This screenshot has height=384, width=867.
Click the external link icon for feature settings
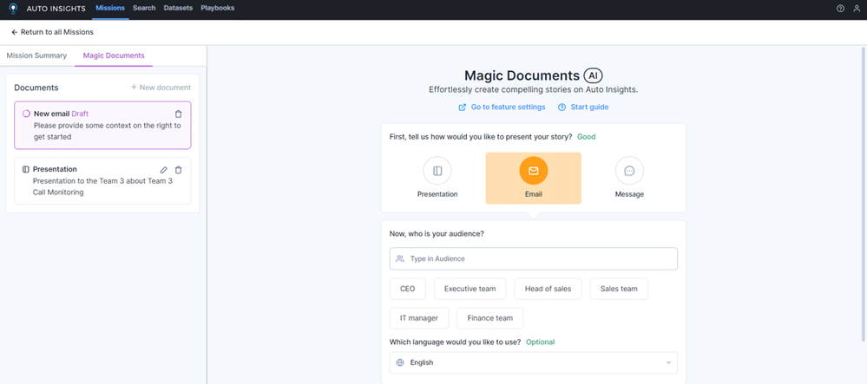point(463,107)
